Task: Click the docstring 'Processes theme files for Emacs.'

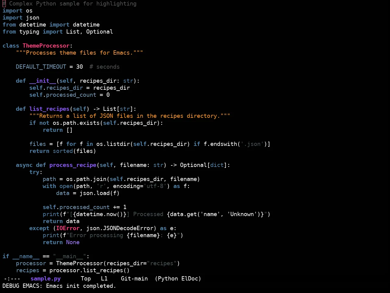Action: tap(80, 53)
